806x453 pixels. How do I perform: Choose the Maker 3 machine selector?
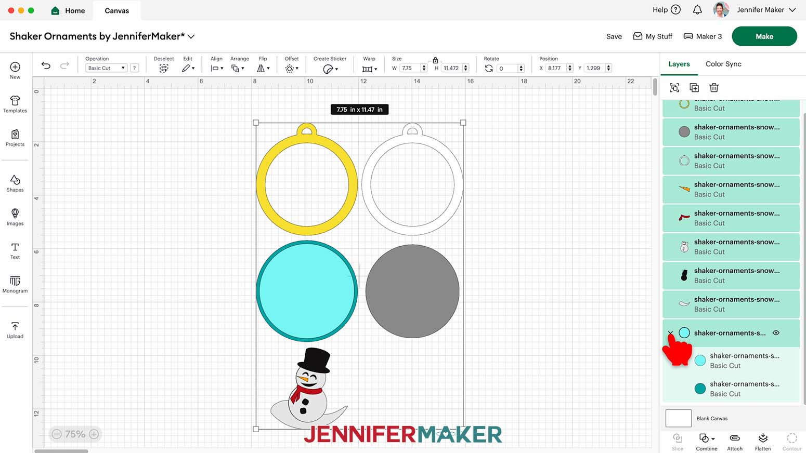click(703, 36)
